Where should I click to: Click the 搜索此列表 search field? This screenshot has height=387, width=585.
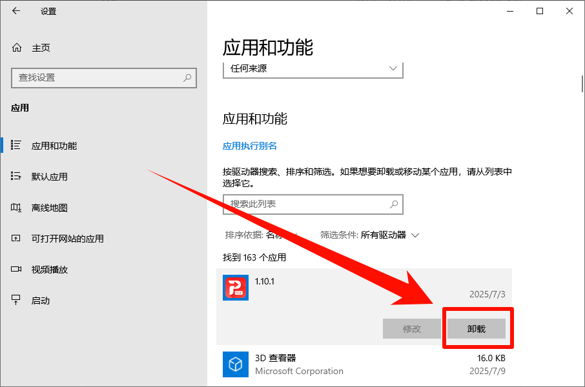(313, 204)
